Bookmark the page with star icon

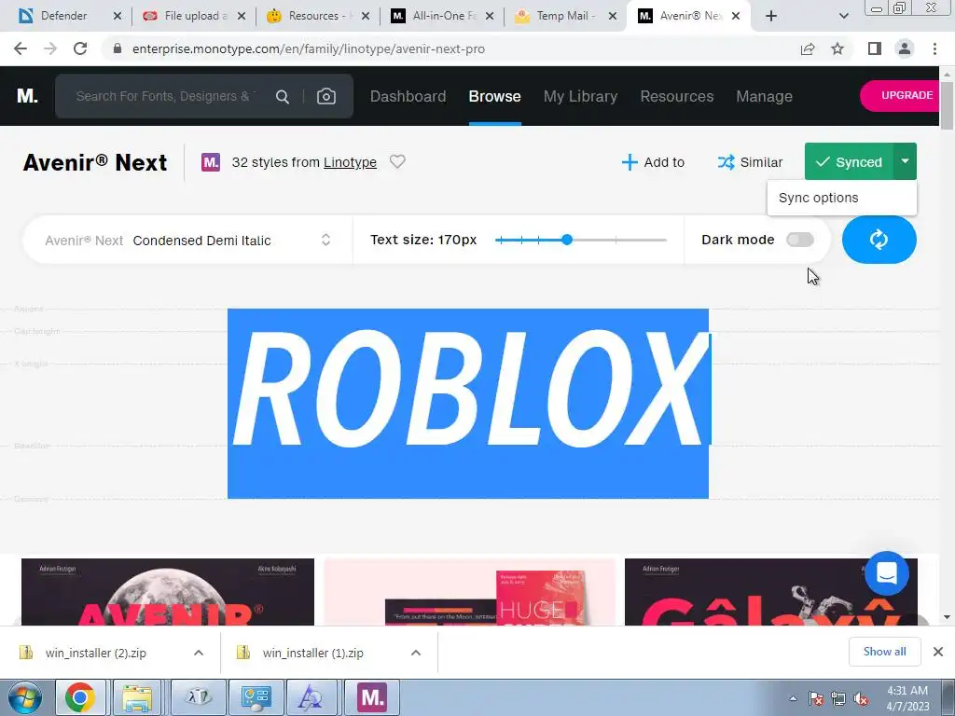coord(837,48)
